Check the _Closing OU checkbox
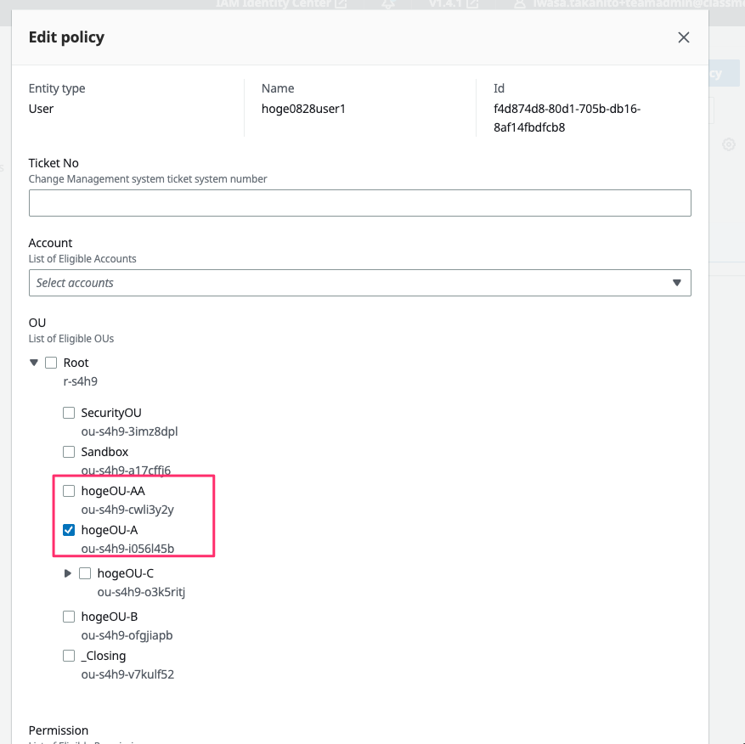Viewport: 745px width, 744px height. (69, 656)
